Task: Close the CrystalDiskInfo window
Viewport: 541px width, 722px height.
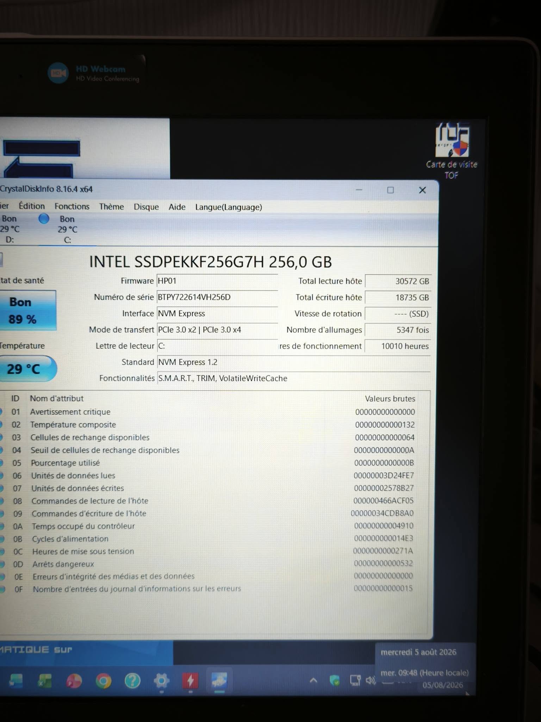Action: [422, 190]
